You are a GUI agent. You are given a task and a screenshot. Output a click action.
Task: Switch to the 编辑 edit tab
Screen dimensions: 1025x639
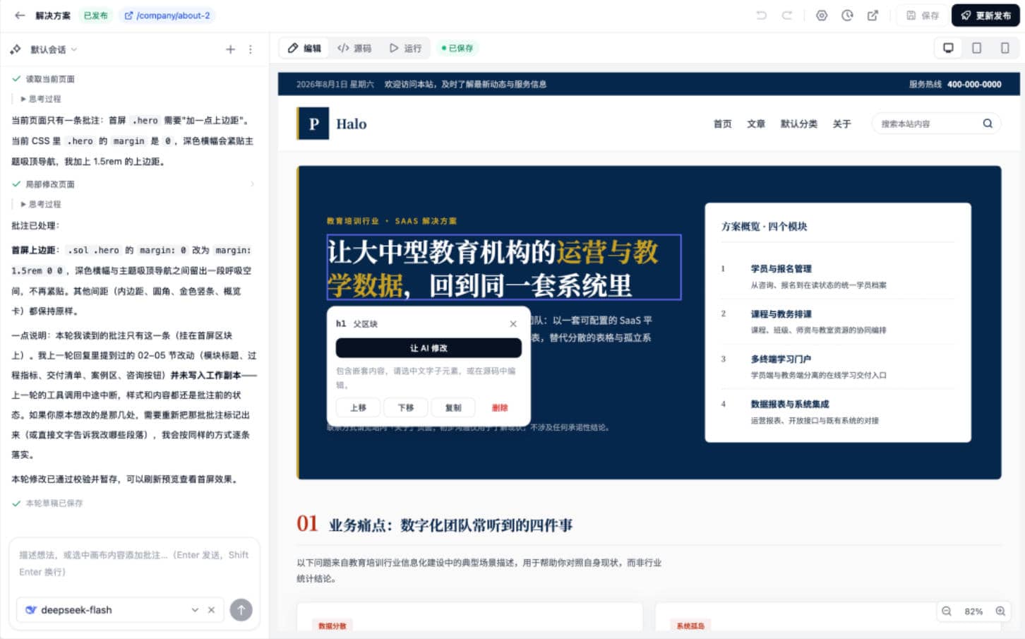coord(304,48)
